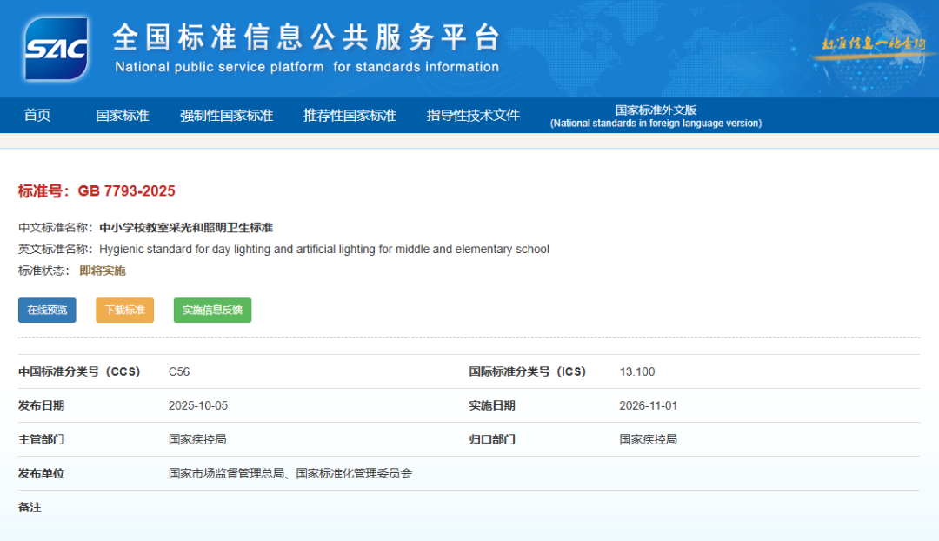
Task: Open 国家标准外文版 foreign language version
Action: 656,117
